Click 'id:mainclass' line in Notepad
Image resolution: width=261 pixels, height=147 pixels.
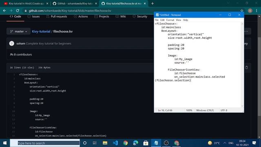point(171,27)
